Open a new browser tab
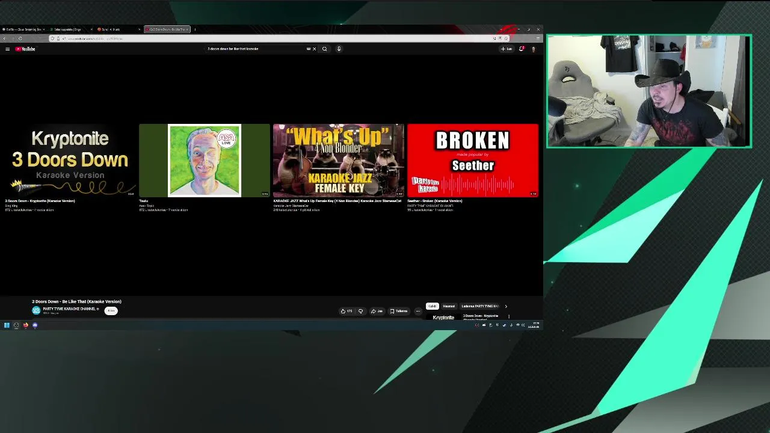The image size is (770, 433). (x=195, y=29)
